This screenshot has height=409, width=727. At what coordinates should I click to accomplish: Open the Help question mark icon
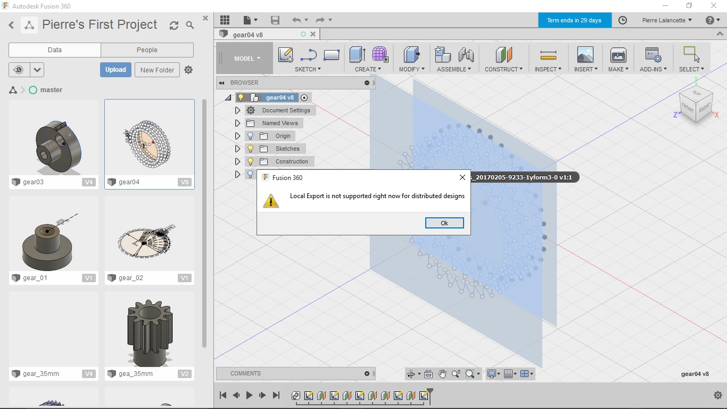click(709, 20)
